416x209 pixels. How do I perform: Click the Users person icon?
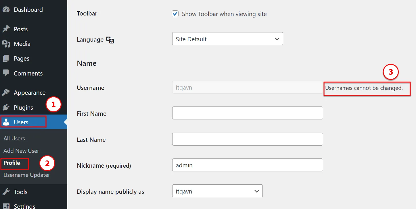pos(6,122)
